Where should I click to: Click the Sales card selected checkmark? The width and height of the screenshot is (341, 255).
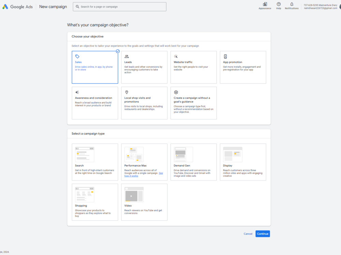point(118,51)
